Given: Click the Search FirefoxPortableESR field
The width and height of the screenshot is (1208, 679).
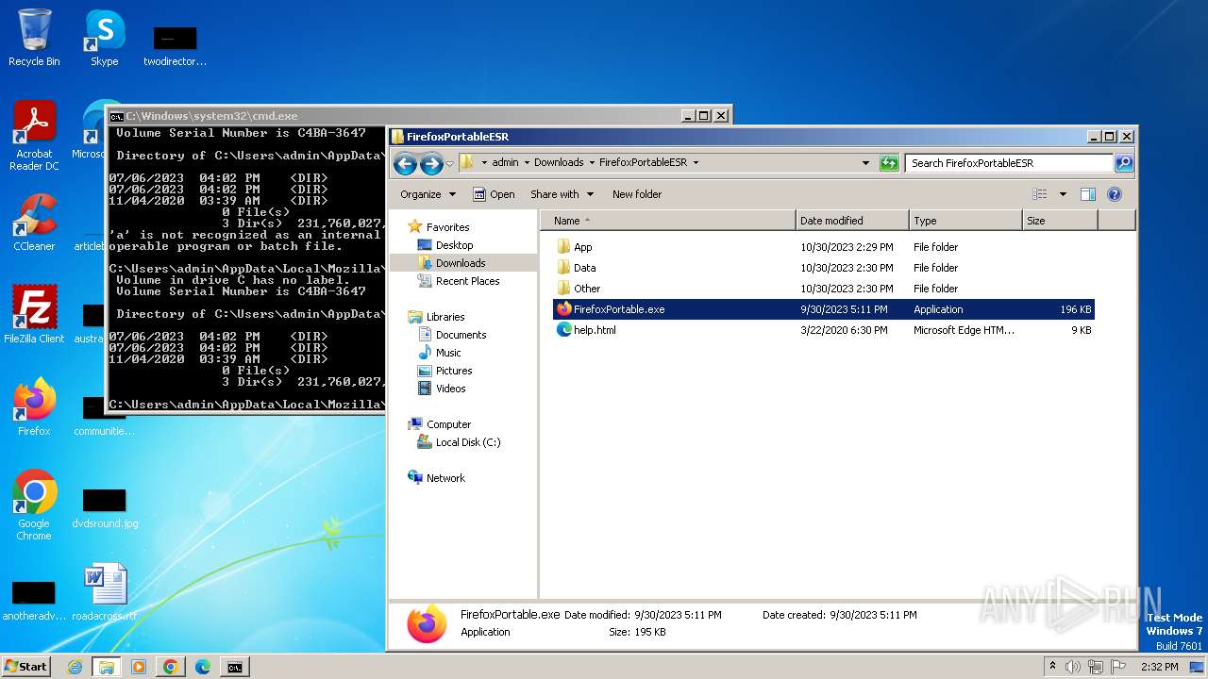Looking at the screenshot, I should click(x=1008, y=163).
